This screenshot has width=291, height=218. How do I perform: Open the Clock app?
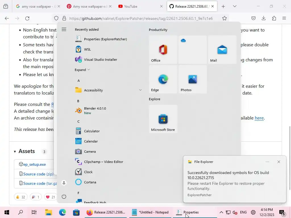click(84, 172)
